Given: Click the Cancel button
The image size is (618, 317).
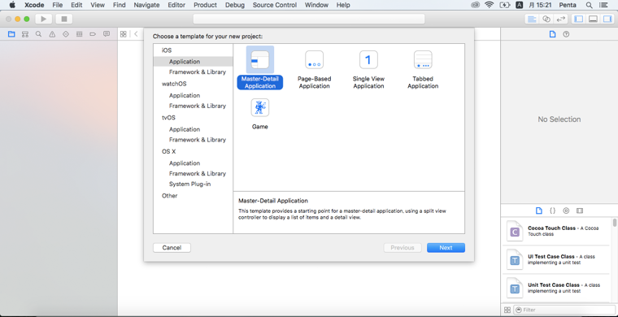Looking at the screenshot, I should click(x=172, y=248).
